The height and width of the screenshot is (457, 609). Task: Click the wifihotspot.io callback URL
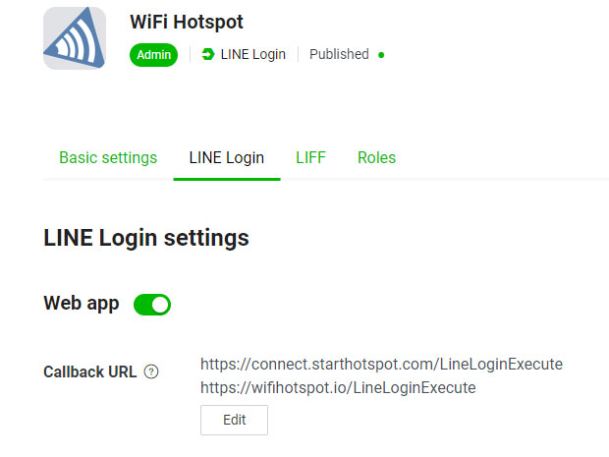pyautogui.click(x=338, y=388)
